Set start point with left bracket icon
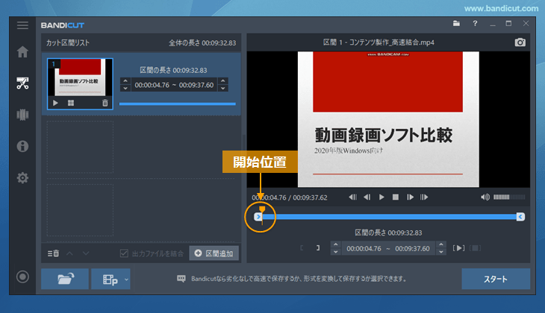This screenshot has height=313, width=545. point(302,248)
